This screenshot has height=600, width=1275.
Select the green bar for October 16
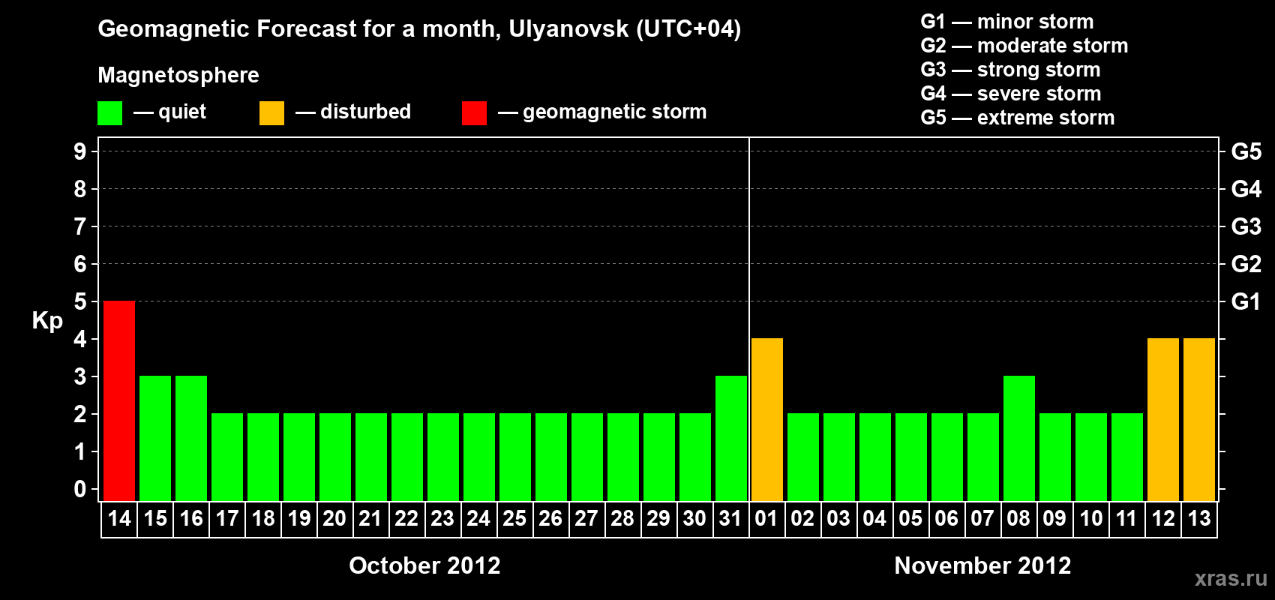tap(191, 438)
